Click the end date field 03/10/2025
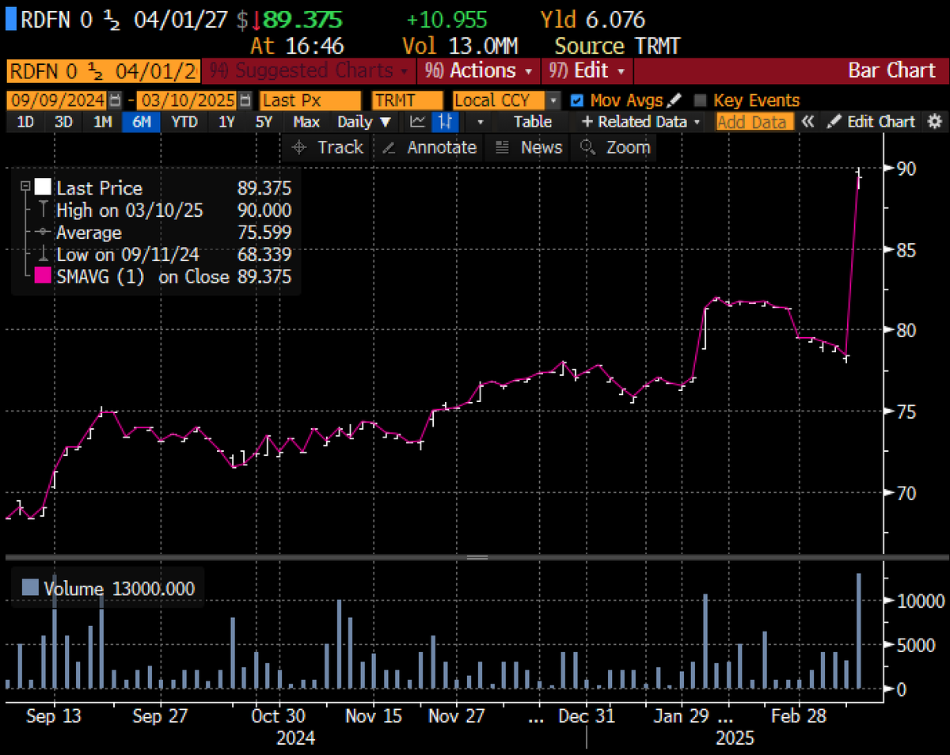The height and width of the screenshot is (755, 950). click(188, 101)
